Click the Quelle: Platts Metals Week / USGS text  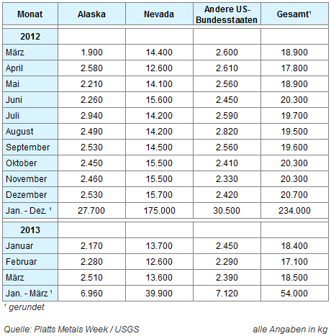(x=71, y=330)
